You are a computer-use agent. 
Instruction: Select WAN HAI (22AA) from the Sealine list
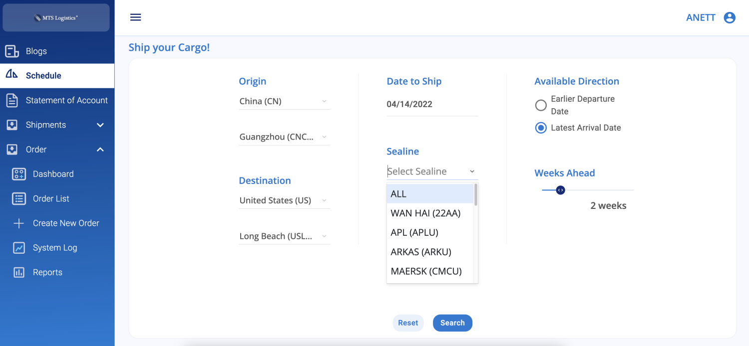[x=425, y=213]
